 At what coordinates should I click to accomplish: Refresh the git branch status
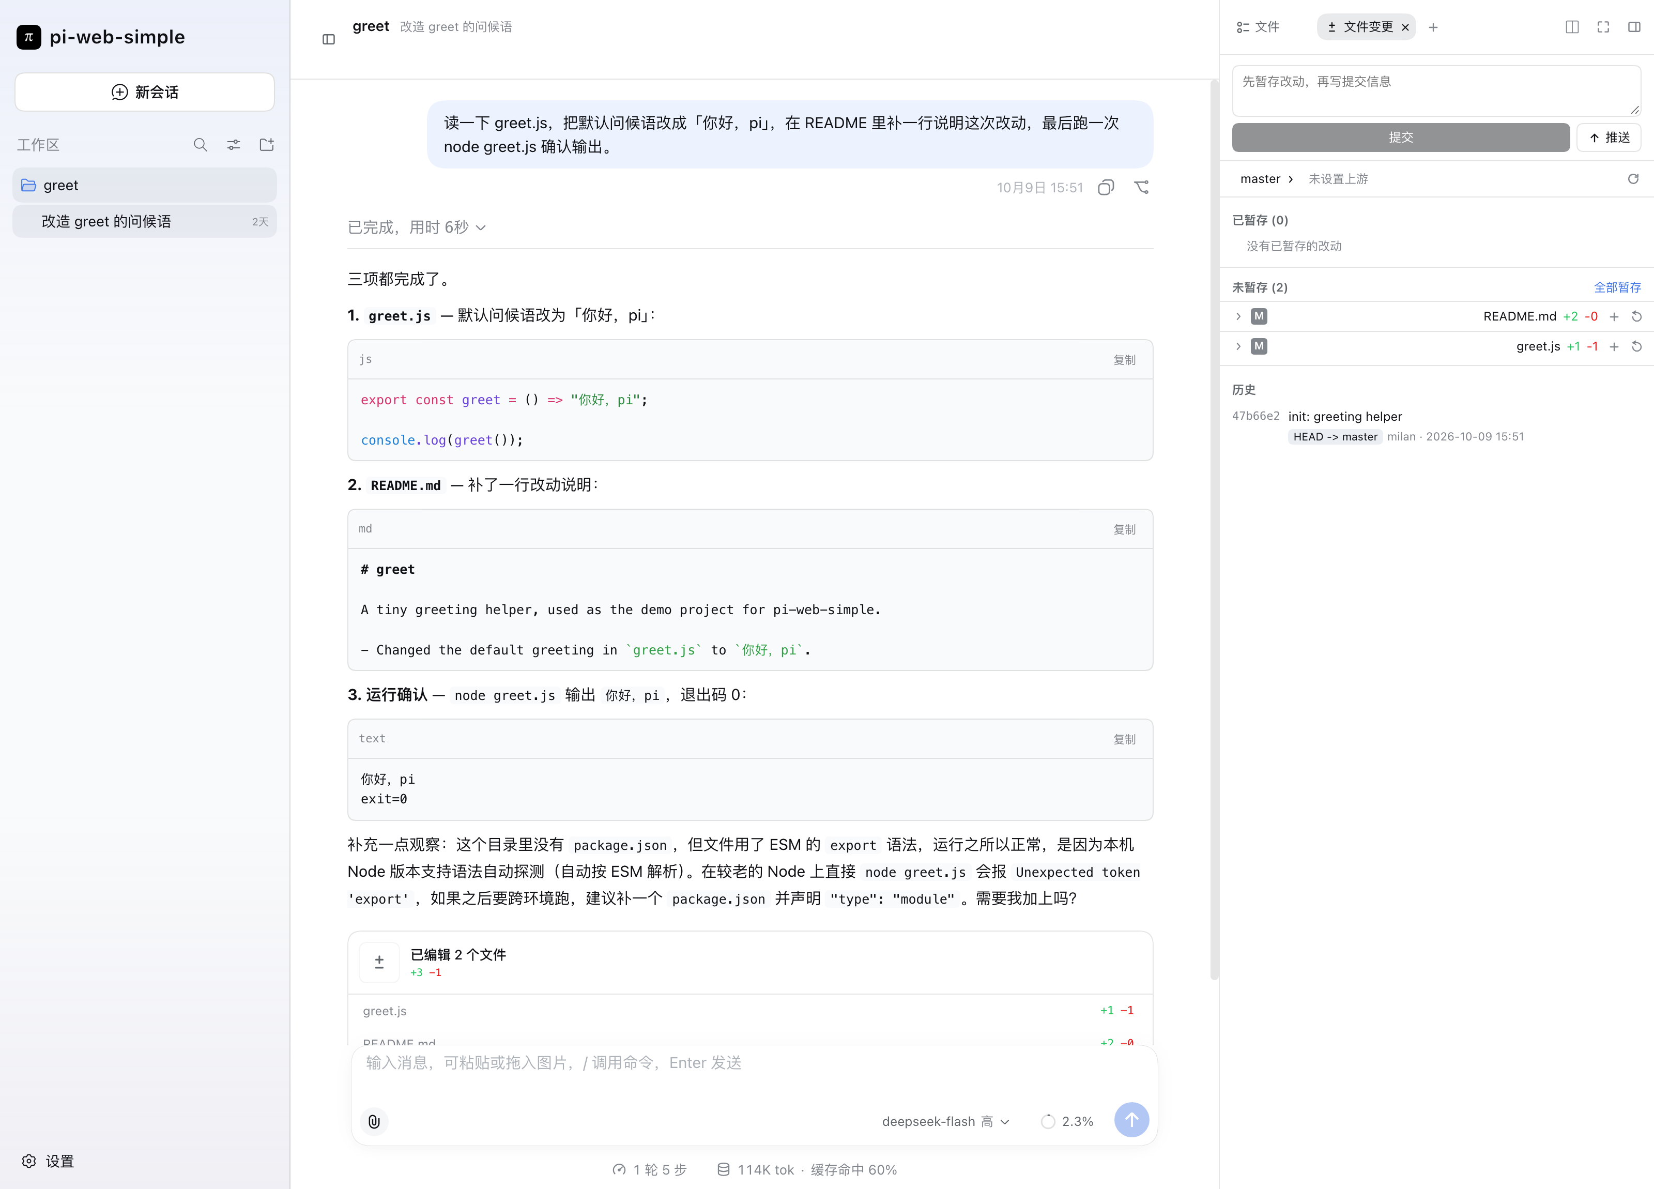tap(1633, 179)
